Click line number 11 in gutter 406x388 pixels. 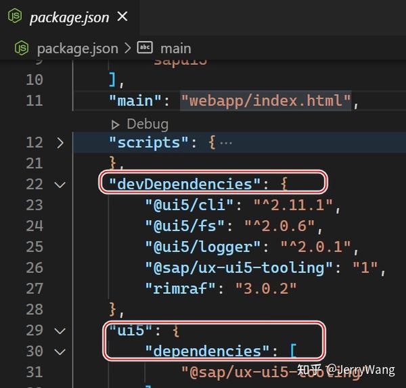[35, 101]
